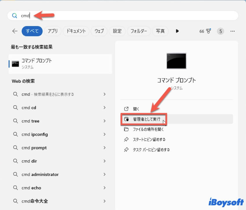The image size is (246, 210).
Task: Click the large Command Prompt preview thumbnail
Action: pyautogui.click(x=176, y=61)
